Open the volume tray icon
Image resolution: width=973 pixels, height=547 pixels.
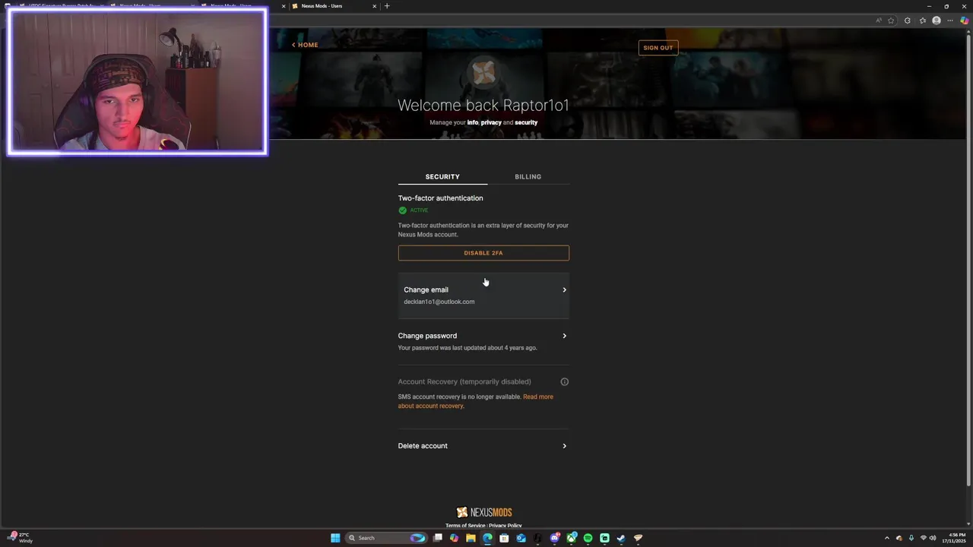tap(933, 538)
